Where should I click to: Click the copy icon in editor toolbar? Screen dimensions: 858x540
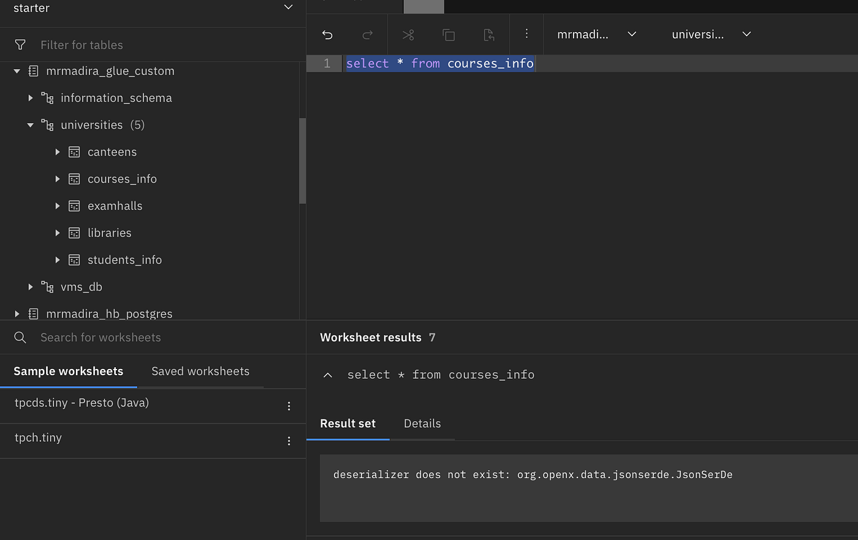tap(449, 34)
